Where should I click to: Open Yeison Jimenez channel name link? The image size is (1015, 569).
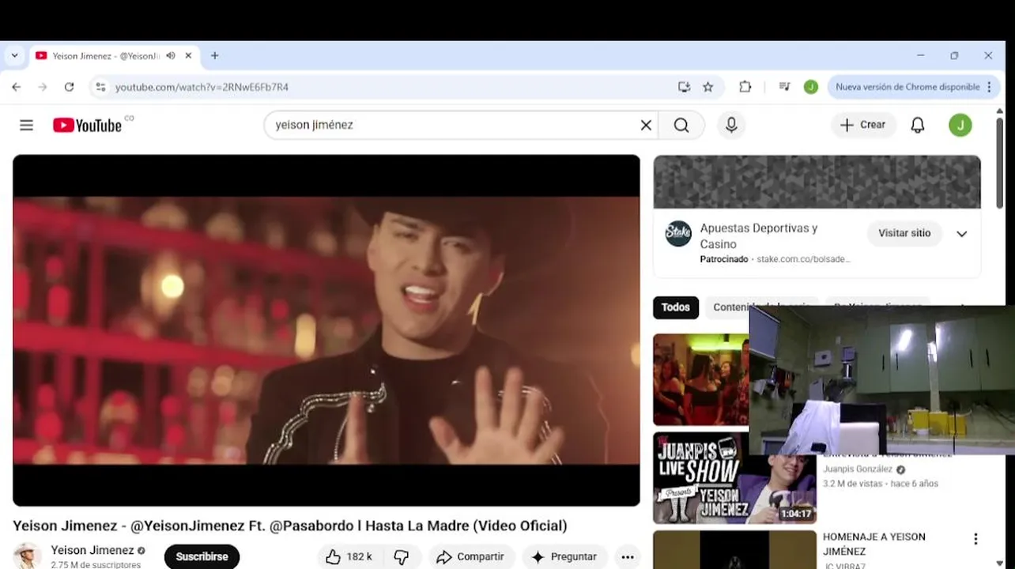point(92,550)
